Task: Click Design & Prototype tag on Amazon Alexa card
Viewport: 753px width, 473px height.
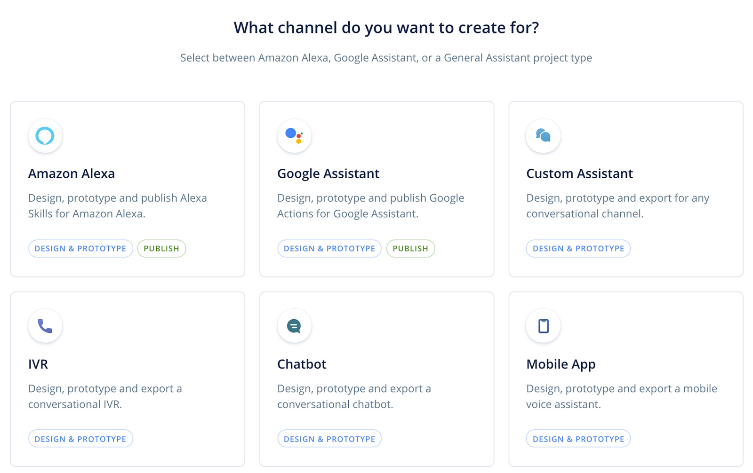Action: click(x=80, y=248)
